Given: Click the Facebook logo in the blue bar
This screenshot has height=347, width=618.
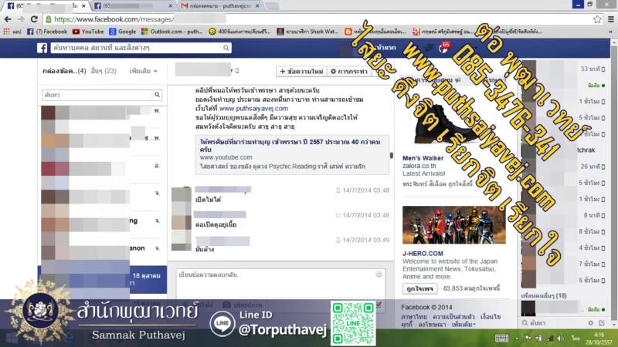Looking at the screenshot, I should pyautogui.click(x=42, y=48).
